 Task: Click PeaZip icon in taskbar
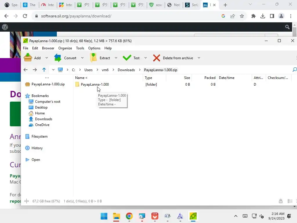(193, 216)
